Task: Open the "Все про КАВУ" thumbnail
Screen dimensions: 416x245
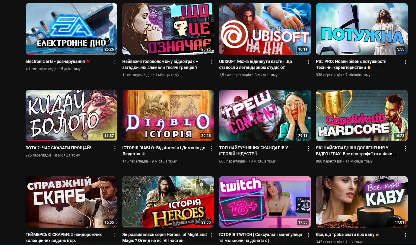Action: click(x=362, y=202)
